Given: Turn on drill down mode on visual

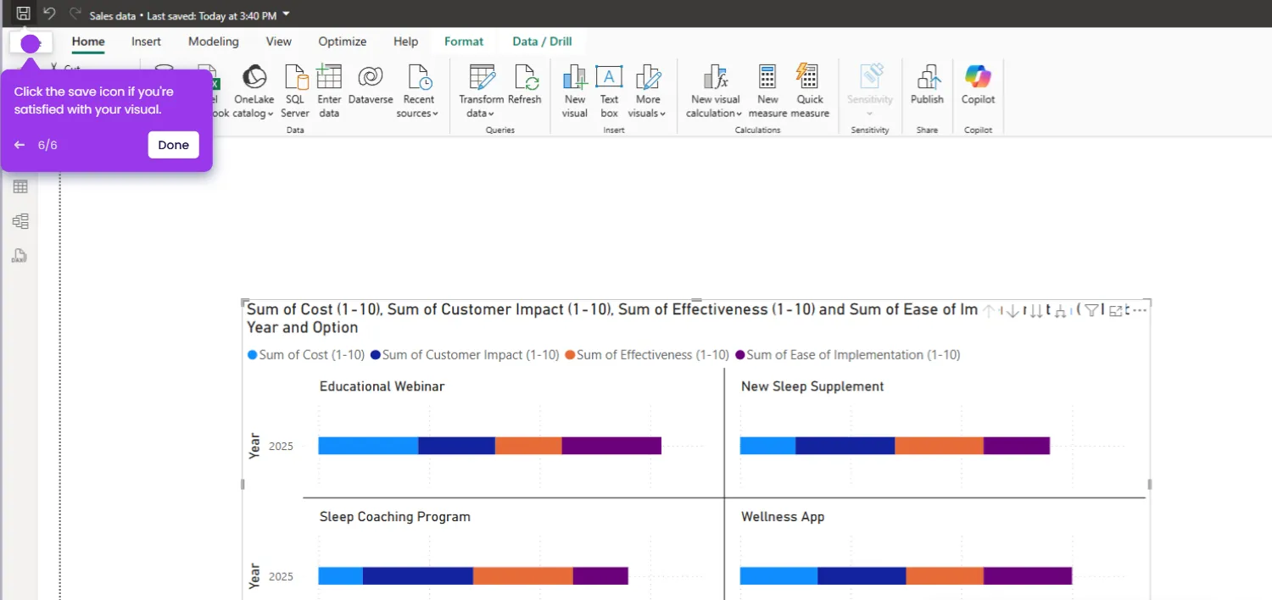Looking at the screenshot, I should (1012, 311).
